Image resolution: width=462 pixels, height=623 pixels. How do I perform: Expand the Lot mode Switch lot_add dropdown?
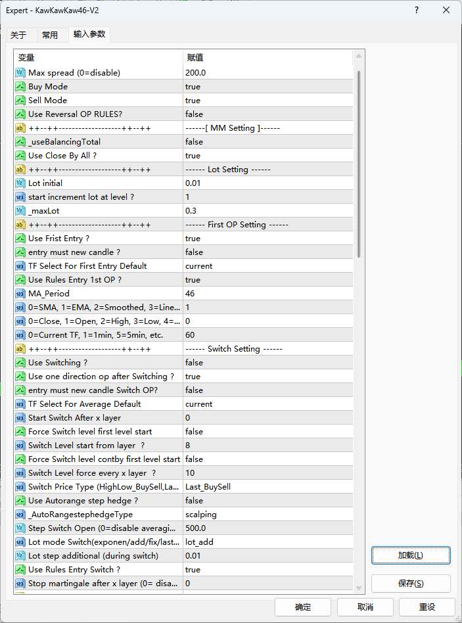[267, 542]
